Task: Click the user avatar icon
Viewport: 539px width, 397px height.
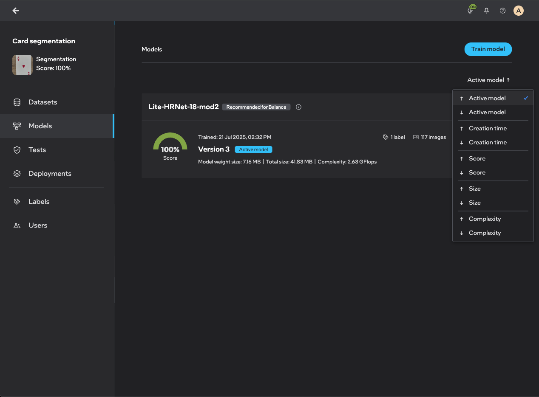Action: click(518, 11)
